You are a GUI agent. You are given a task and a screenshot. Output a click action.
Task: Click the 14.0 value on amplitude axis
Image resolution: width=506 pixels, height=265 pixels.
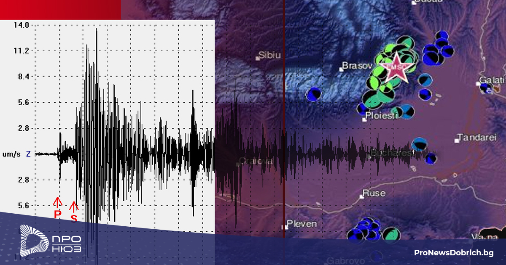click(21, 25)
